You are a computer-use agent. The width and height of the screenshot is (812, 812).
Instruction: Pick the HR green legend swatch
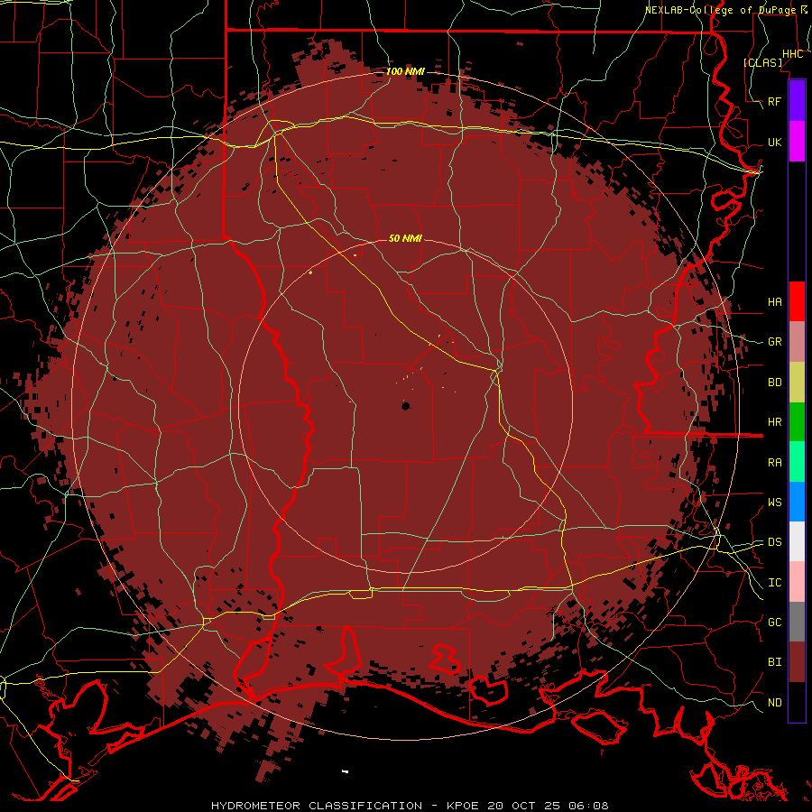[797, 422]
